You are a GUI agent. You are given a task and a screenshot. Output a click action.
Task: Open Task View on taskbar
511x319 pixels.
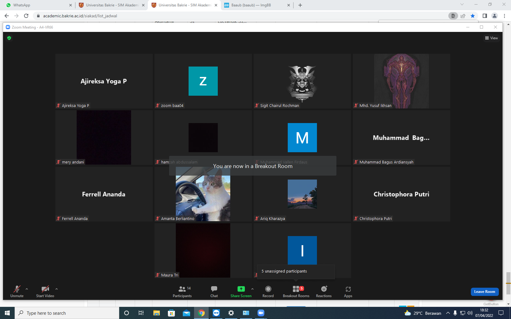(141, 313)
